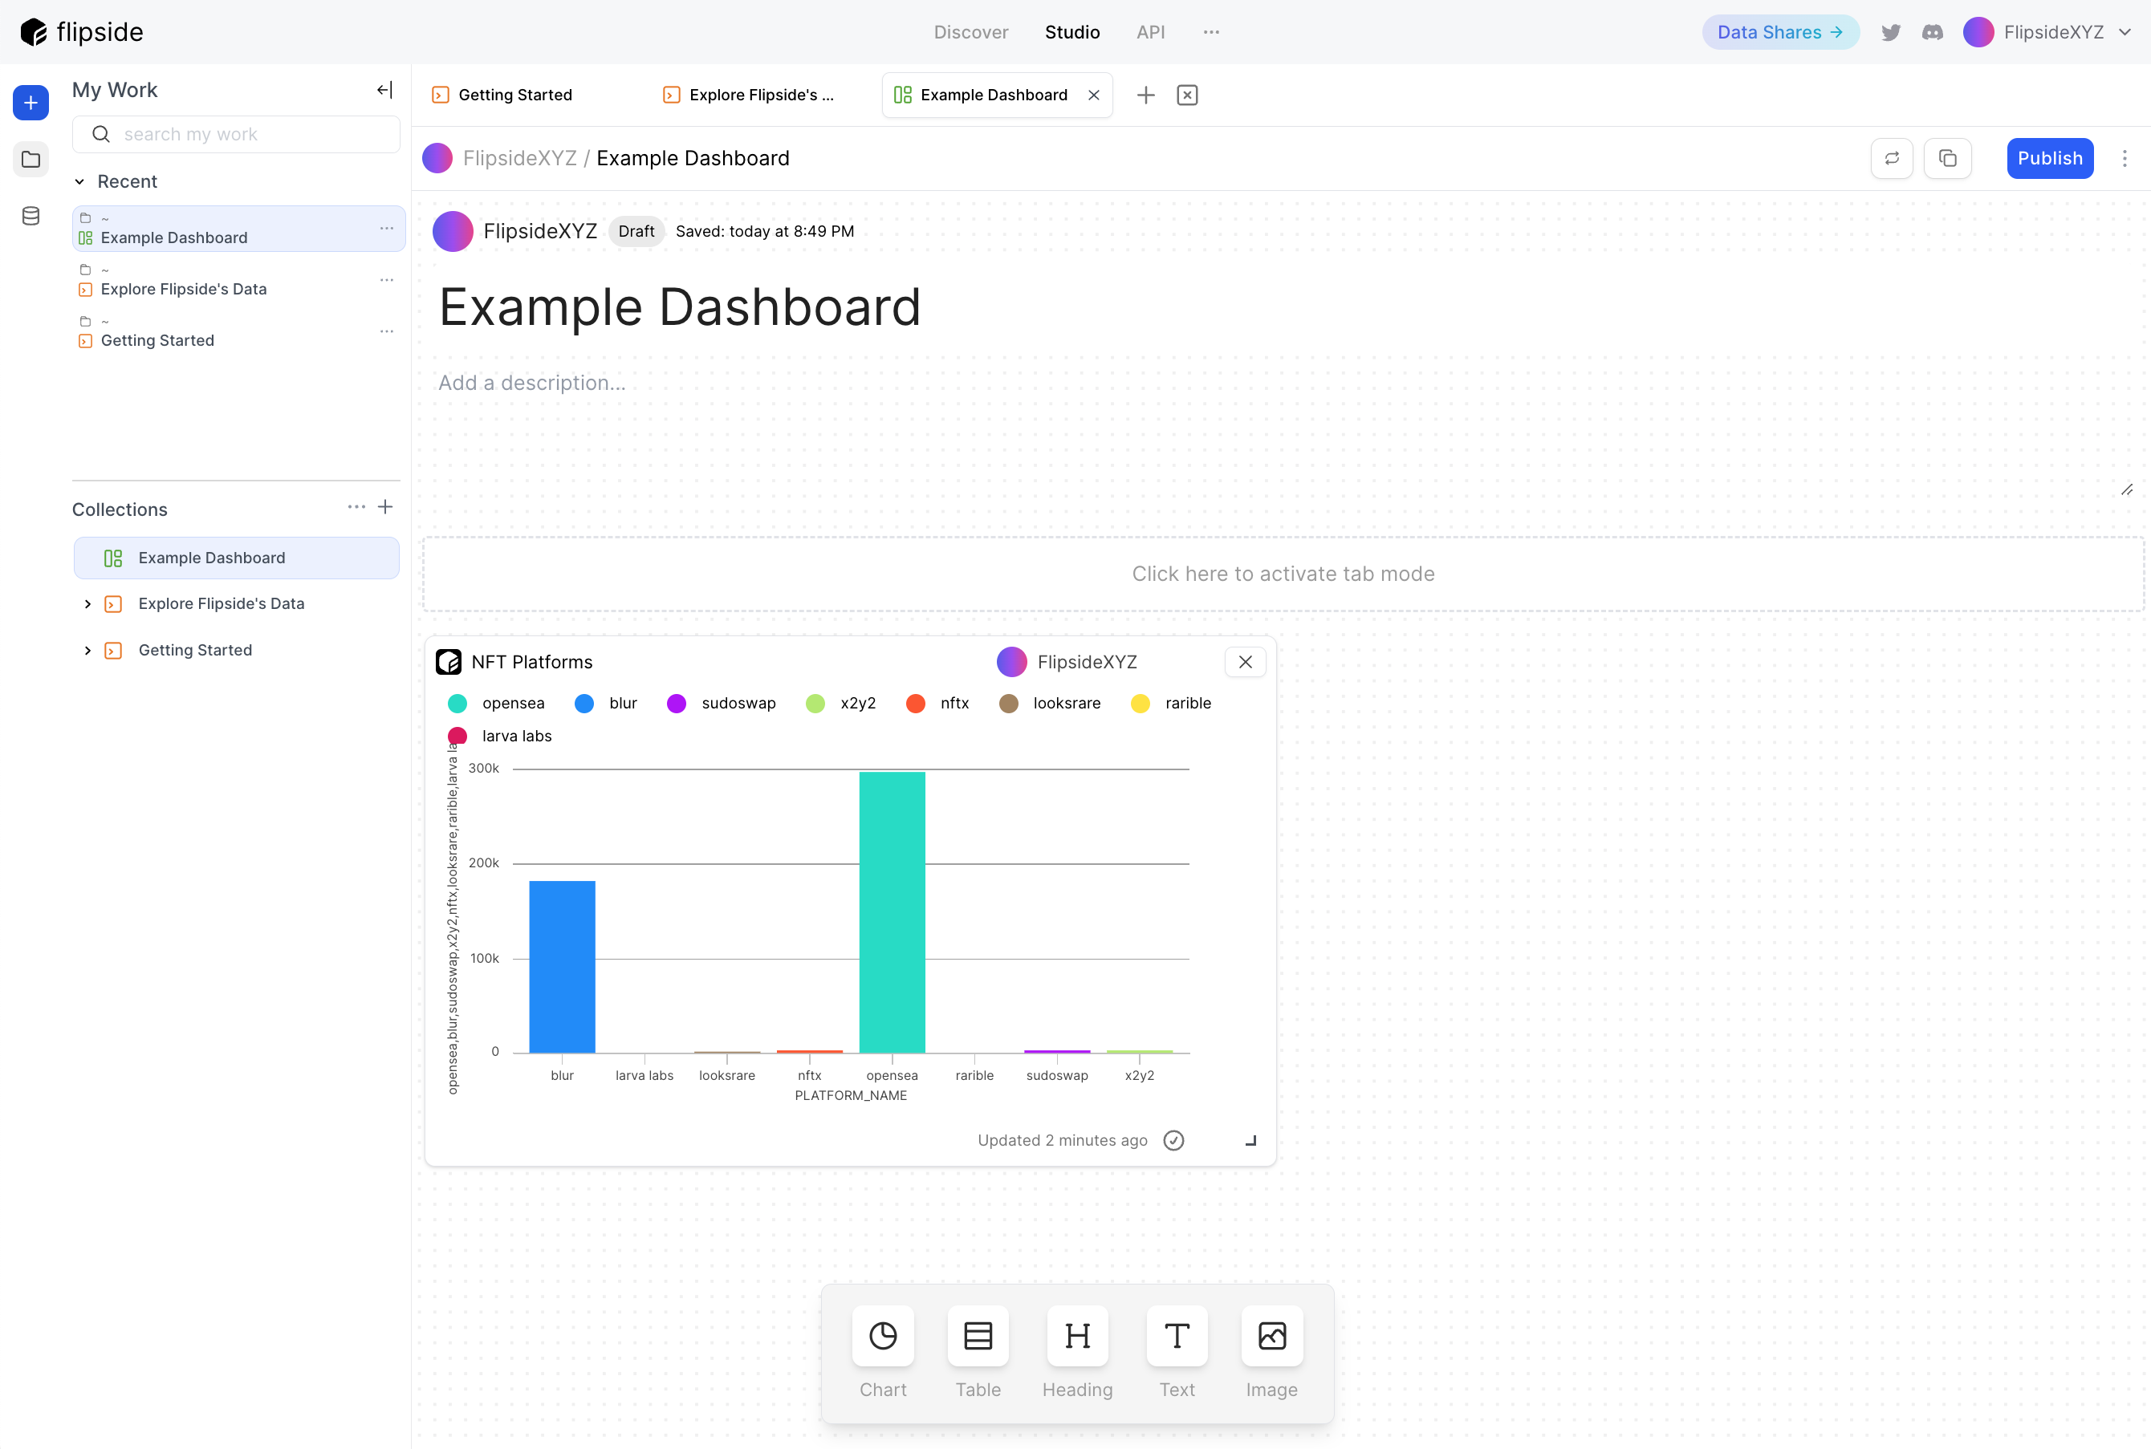Open the FlipsideXYZ account dropdown
The height and width of the screenshot is (1449, 2151).
[2047, 32]
